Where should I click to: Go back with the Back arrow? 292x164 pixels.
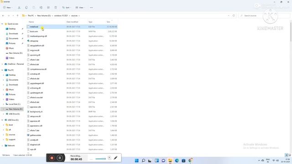(3, 15)
